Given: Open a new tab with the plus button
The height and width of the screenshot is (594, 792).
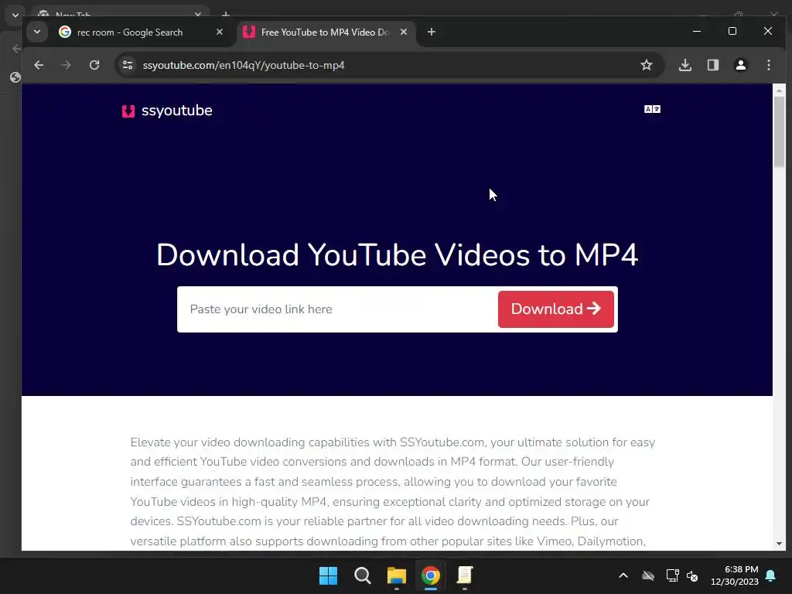Looking at the screenshot, I should pyautogui.click(x=432, y=32).
